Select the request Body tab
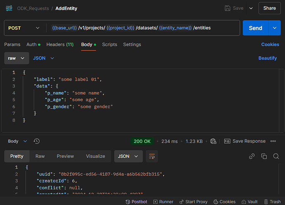Image resolution: width=285 pixels, height=205 pixels. pos(88,44)
